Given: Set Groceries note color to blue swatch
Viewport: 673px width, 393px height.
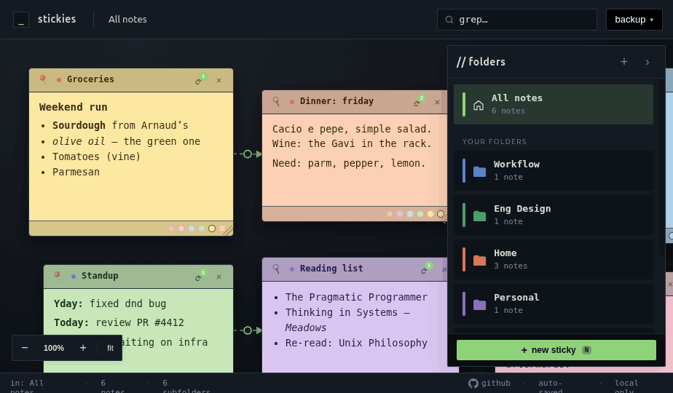Looking at the screenshot, I should tap(192, 229).
